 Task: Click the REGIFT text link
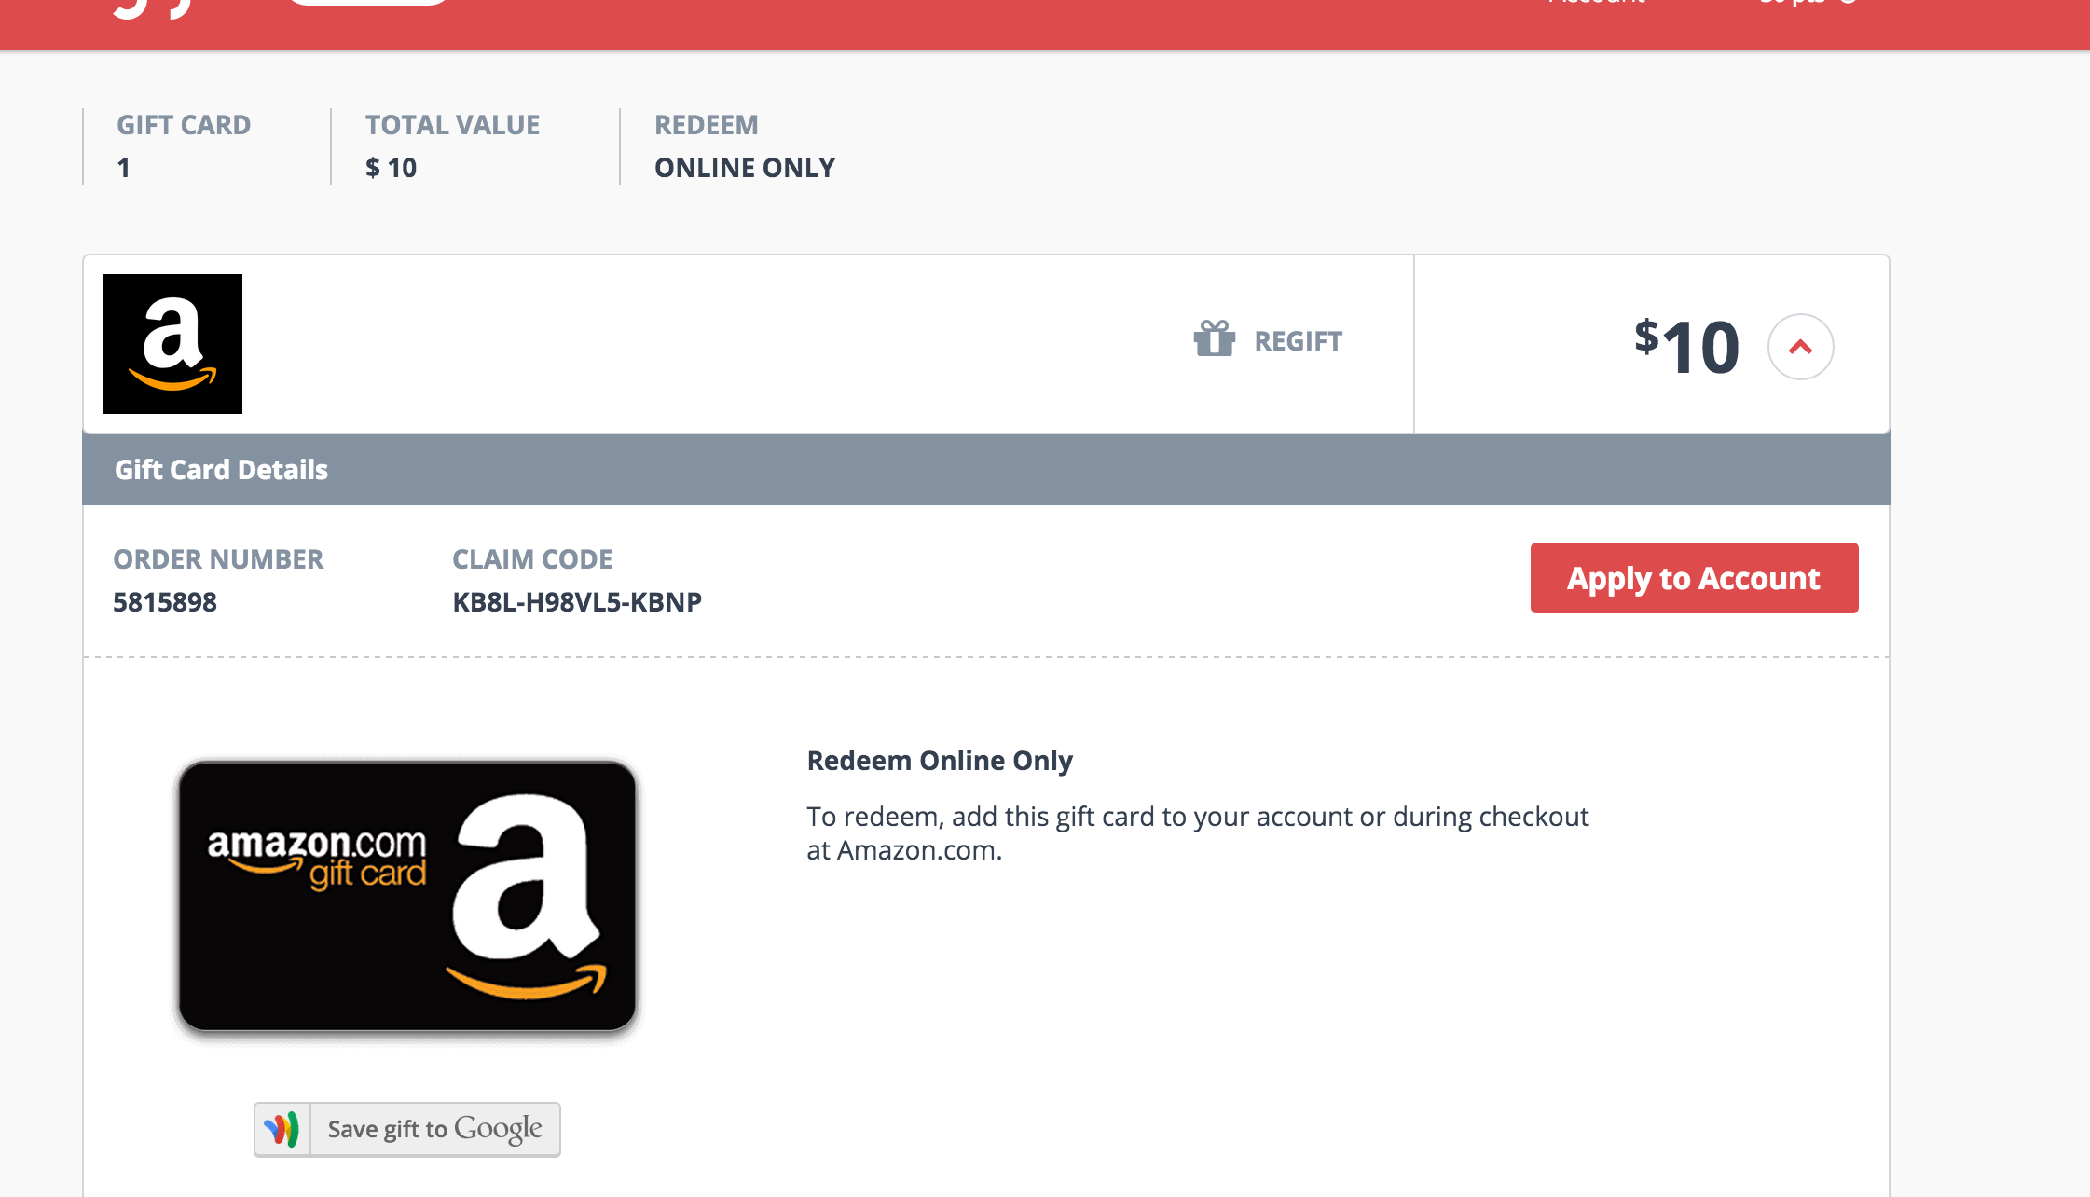coord(1298,341)
